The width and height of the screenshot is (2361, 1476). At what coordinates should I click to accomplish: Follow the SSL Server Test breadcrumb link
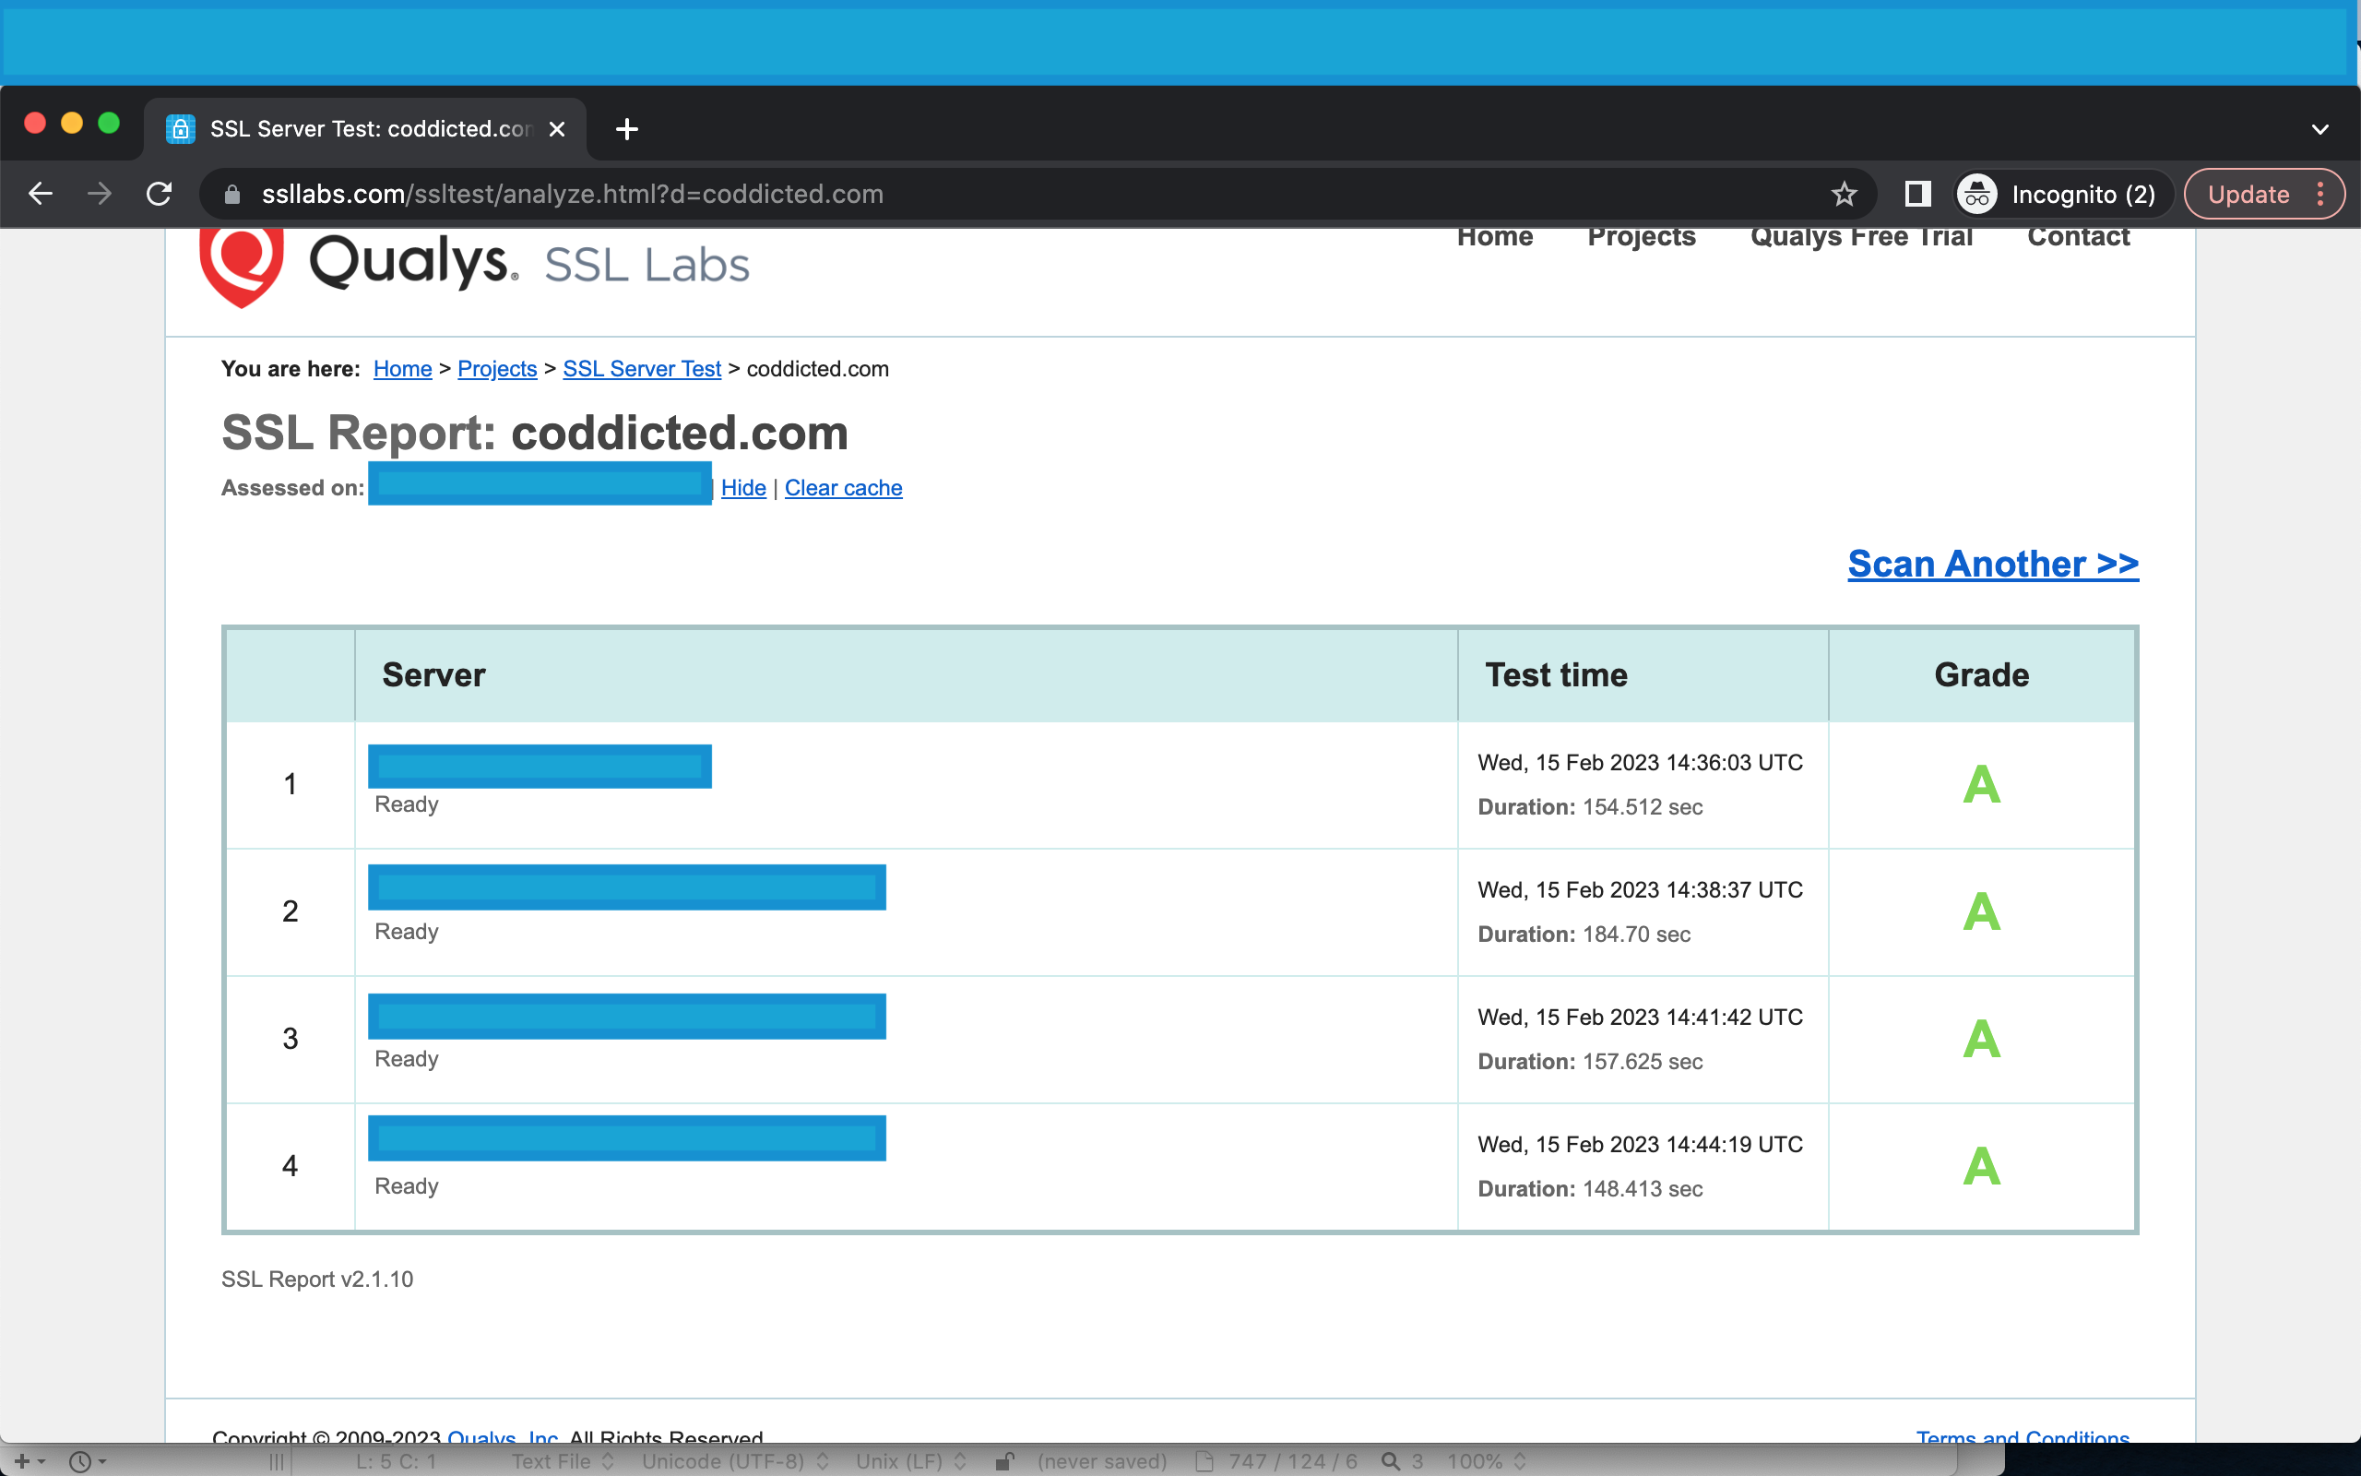pyautogui.click(x=641, y=369)
